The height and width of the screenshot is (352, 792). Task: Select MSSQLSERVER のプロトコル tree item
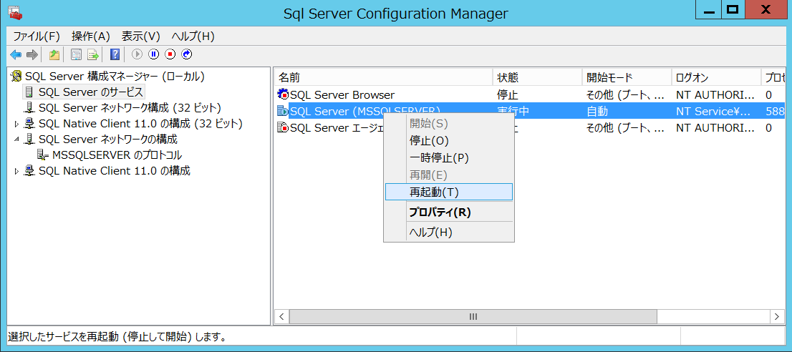[x=117, y=155]
